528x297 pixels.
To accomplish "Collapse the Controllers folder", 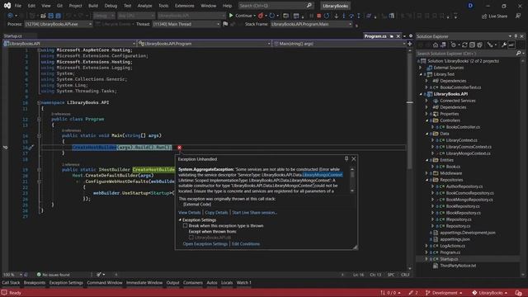I will coord(427,120).
